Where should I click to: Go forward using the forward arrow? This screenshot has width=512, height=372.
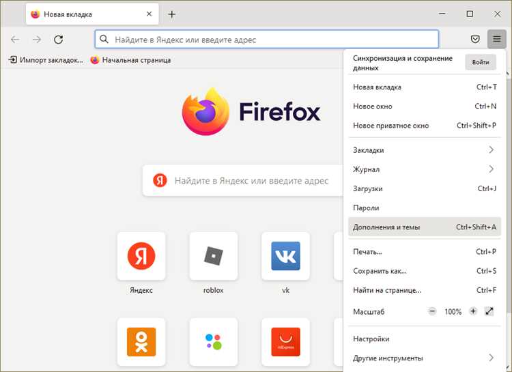37,40
